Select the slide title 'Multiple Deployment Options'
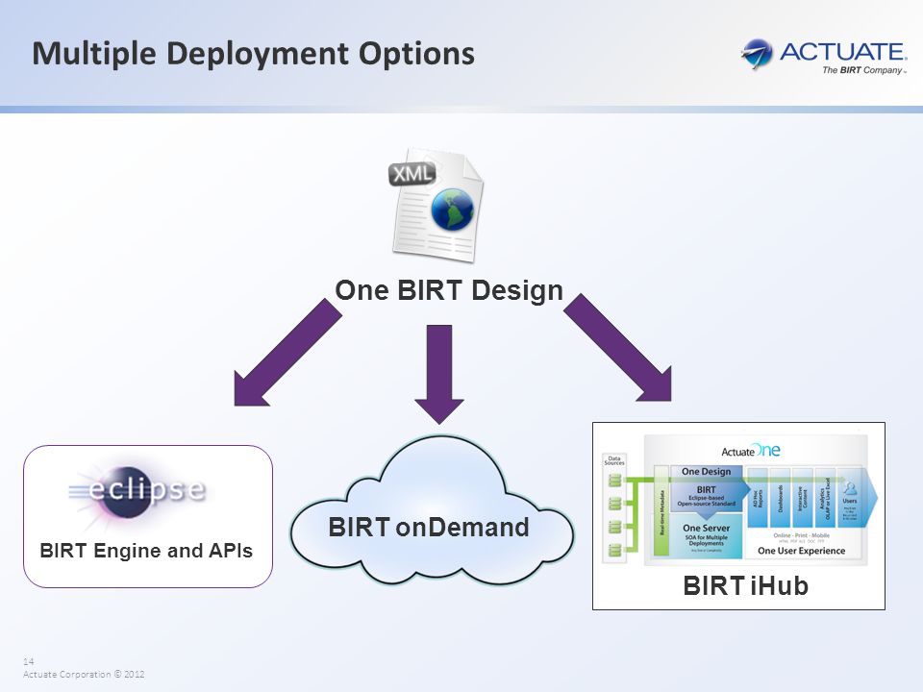 [x=253, y=54]
